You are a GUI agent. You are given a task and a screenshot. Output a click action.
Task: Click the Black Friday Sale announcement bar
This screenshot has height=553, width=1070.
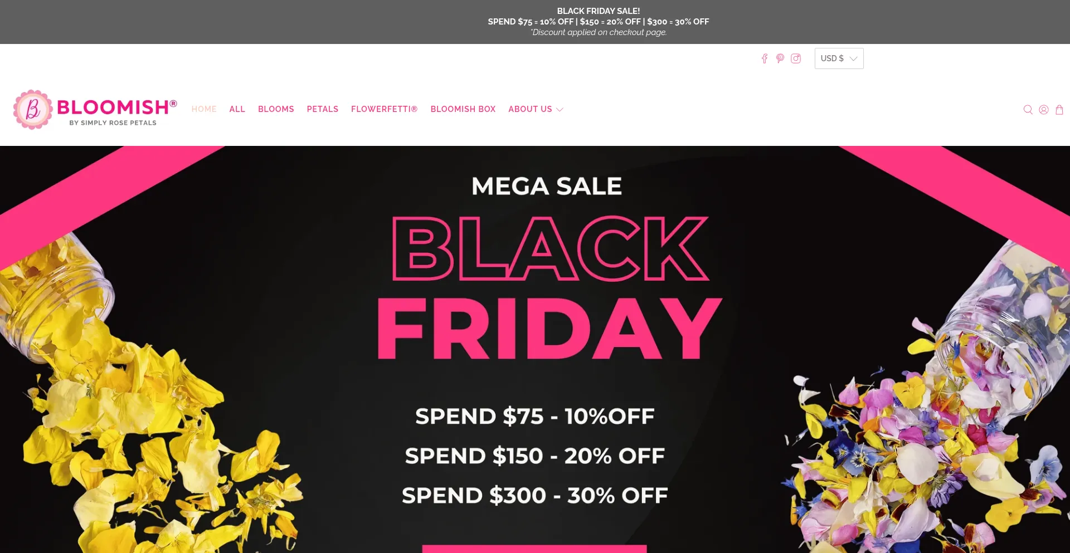[598, 22]
